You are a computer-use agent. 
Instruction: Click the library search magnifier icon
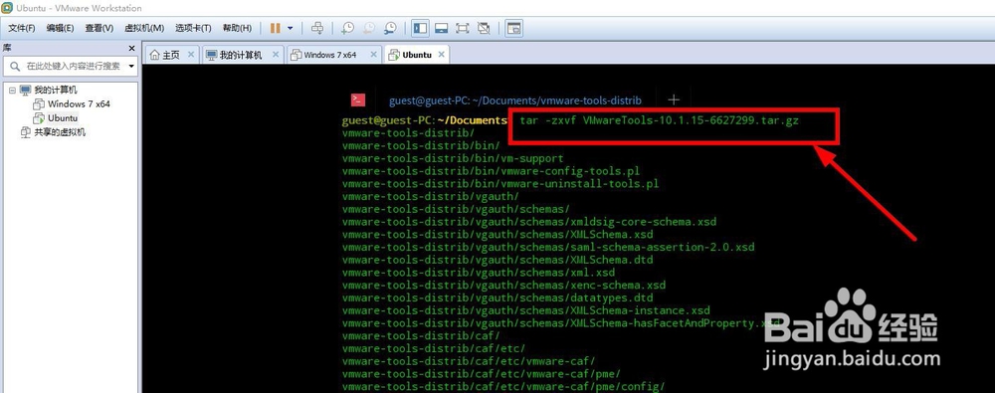pos(14,66)
